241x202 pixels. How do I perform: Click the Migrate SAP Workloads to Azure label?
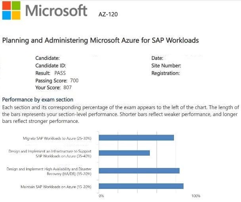coord(57,138)
